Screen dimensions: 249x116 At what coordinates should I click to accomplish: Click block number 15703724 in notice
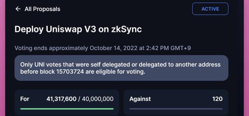70,72
